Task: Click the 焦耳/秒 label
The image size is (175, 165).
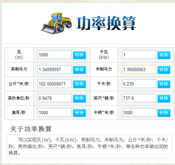Action: (19, 112)
